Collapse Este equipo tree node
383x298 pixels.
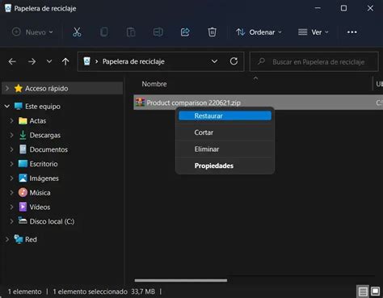(7, 107)
